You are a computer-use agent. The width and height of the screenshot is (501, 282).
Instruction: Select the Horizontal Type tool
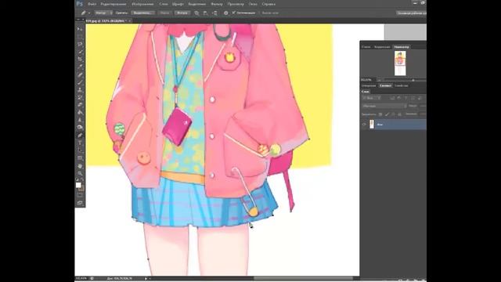(x=80, y=143)
